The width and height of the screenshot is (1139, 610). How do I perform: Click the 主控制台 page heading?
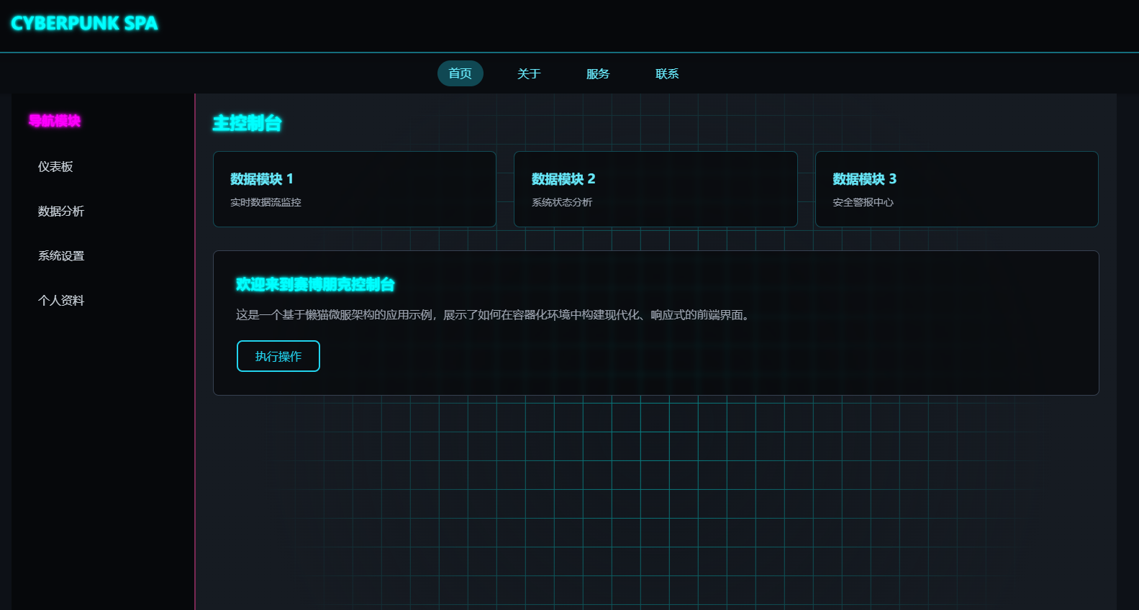point(248,123)
